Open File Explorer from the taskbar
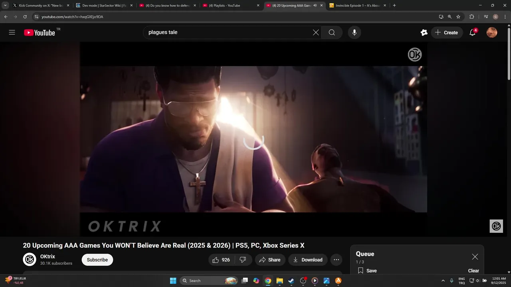This screenshot has height=287, width=511. click(279, 281)
